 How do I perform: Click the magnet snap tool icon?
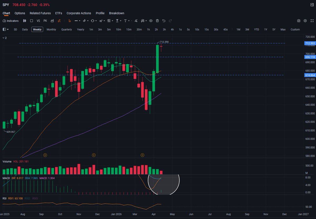[142, 21]
